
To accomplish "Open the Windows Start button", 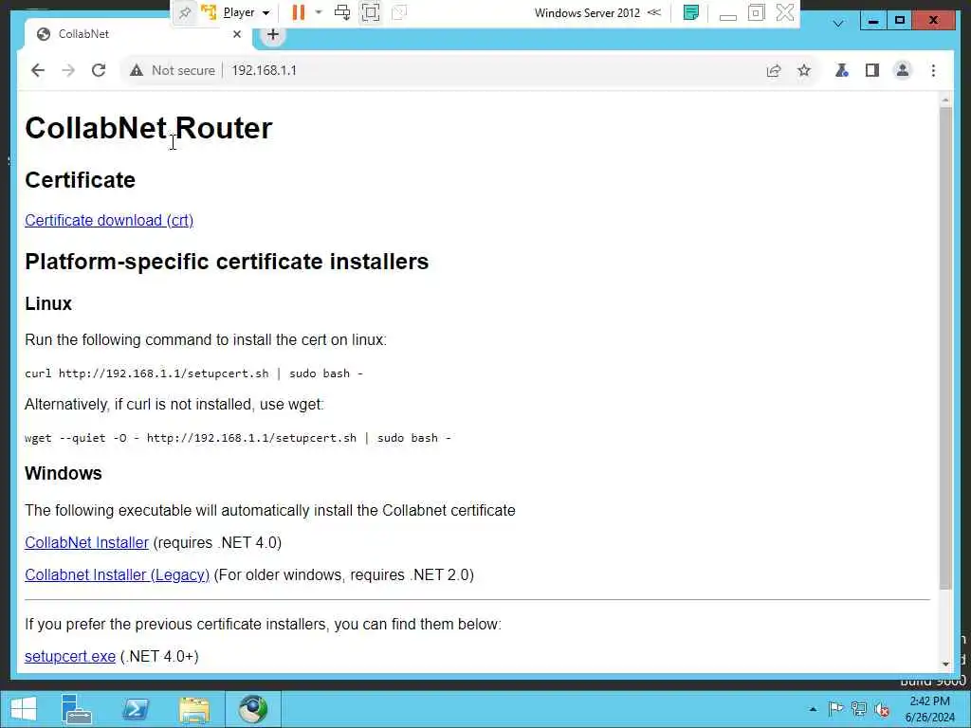I will (23, 709).
